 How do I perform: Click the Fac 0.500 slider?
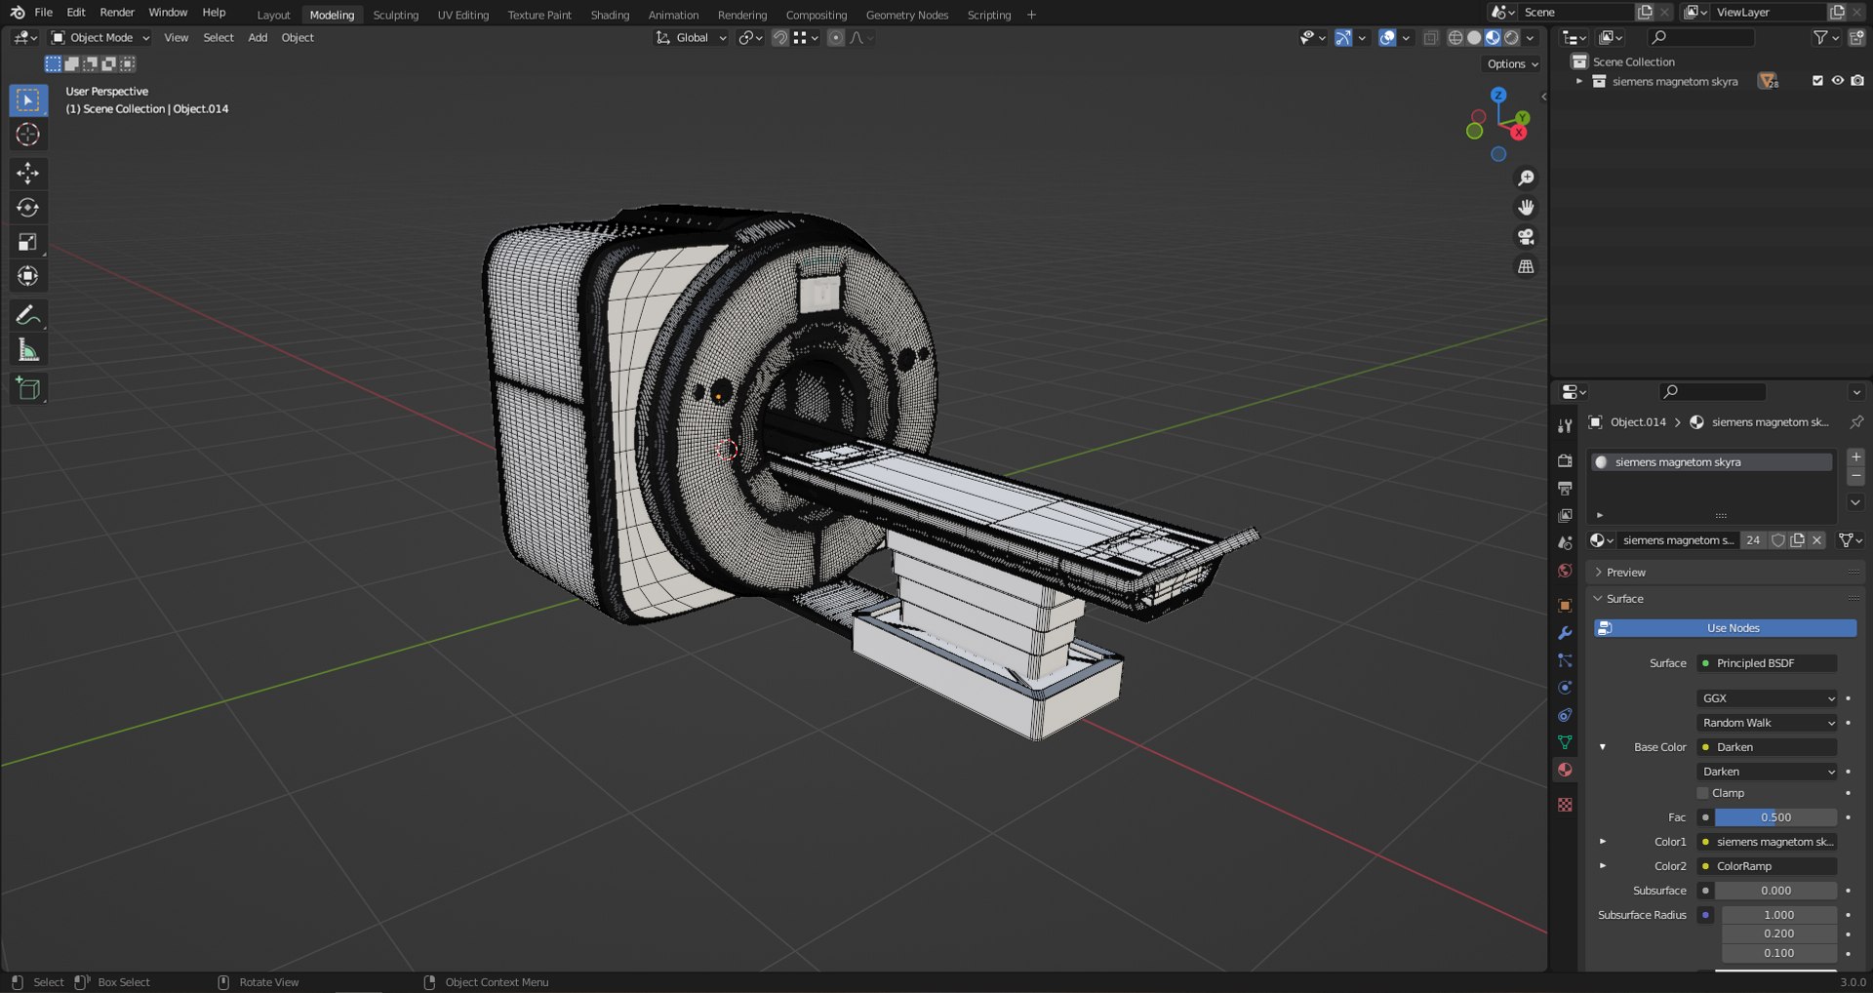click(1775, 817)
